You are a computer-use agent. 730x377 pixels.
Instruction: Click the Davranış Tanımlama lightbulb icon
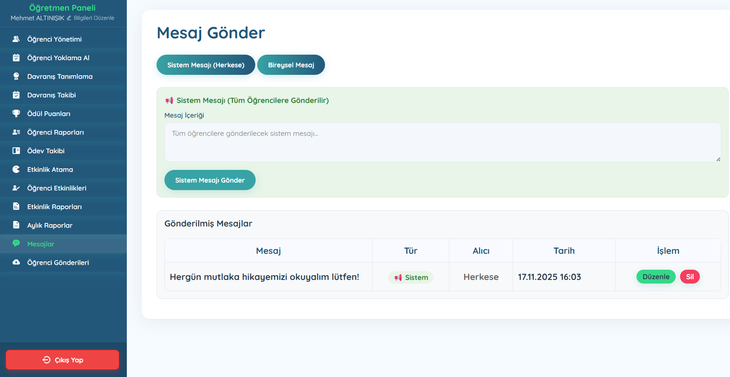pyautogui.click(x=16, y=76)
